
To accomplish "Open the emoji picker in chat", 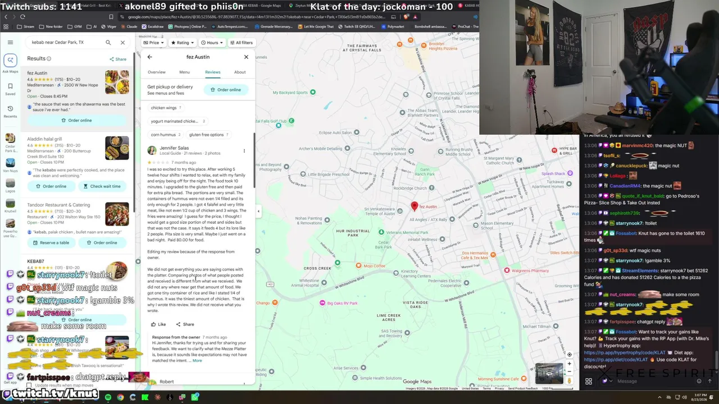I will point(699,382).
